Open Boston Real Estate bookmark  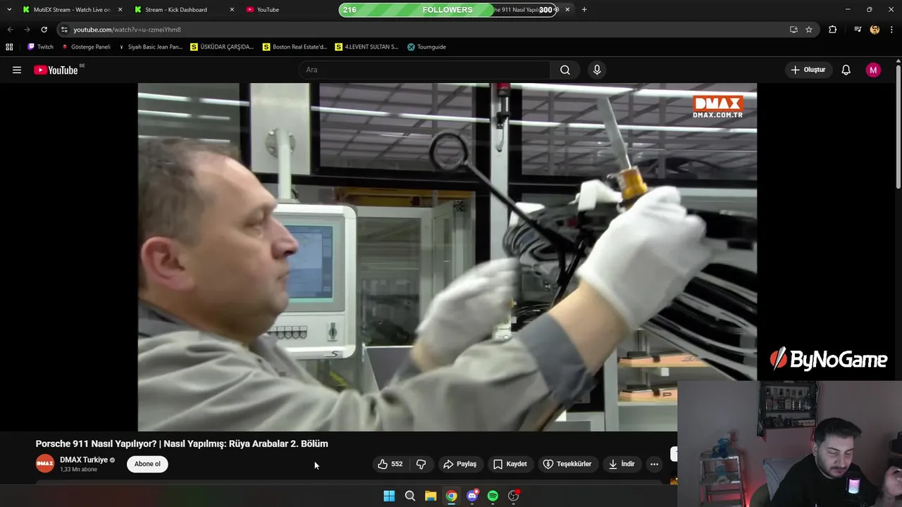pyautogui.click(x=295, y=46)
